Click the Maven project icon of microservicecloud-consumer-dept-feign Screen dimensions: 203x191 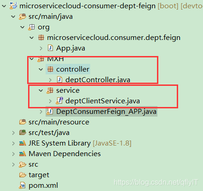click(x=13, y=6)
